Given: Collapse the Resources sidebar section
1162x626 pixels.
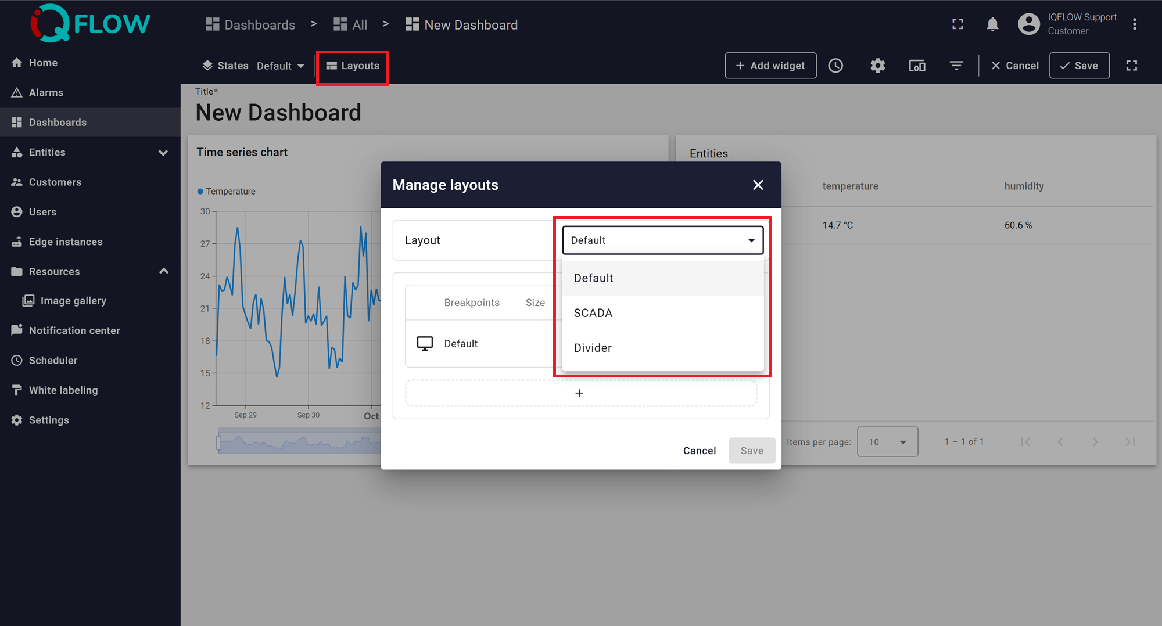Looking at the screenshot, I should pyautogui.click(x=164, y=271).
